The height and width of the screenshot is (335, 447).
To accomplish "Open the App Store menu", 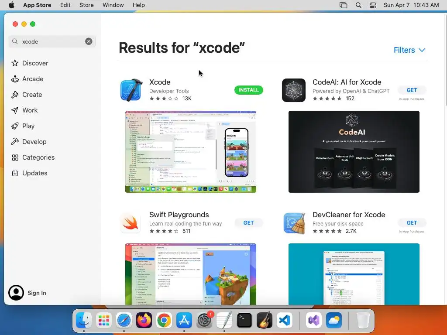I will [x=37, y=5].
